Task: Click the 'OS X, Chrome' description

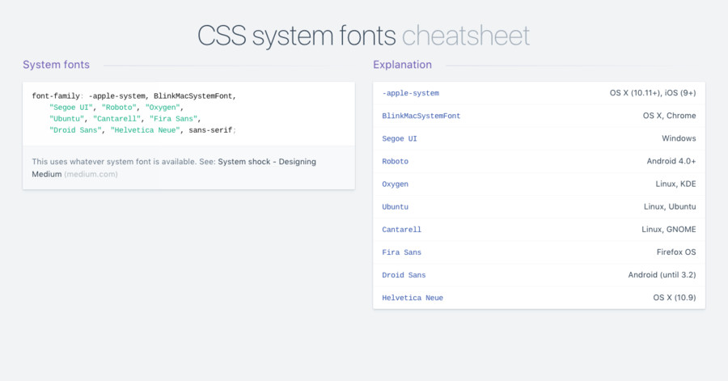Action: (x=669, y=116)
